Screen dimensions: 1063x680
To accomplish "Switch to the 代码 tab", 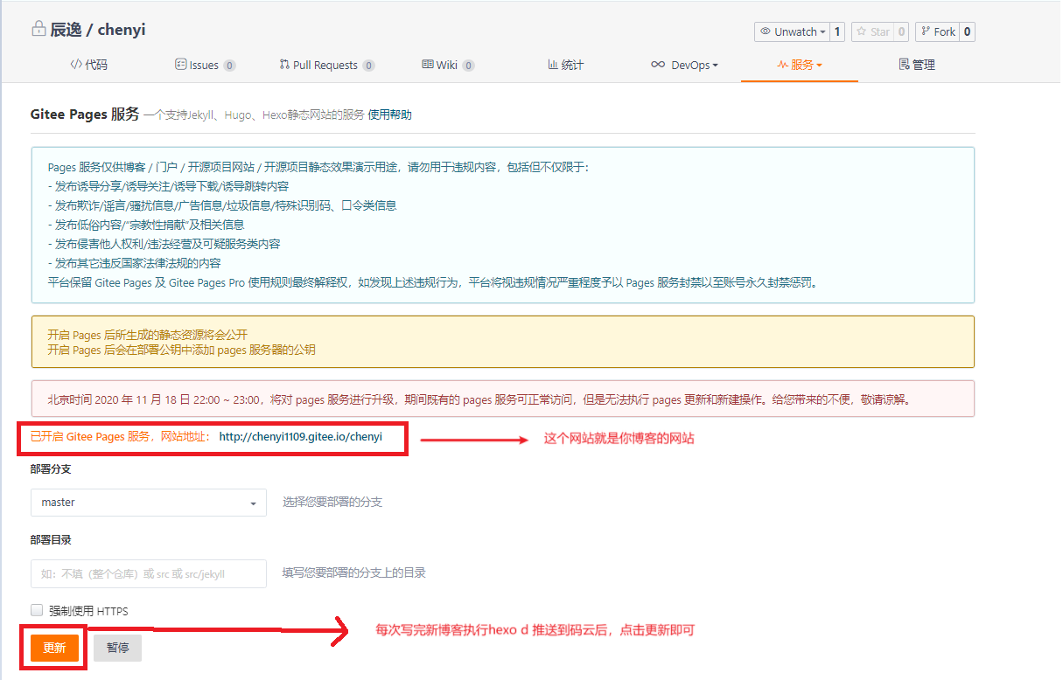I will click(89, 65).
